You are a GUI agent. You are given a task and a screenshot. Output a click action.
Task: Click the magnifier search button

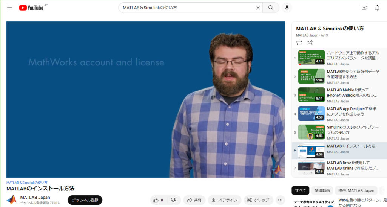click(271, 8)
